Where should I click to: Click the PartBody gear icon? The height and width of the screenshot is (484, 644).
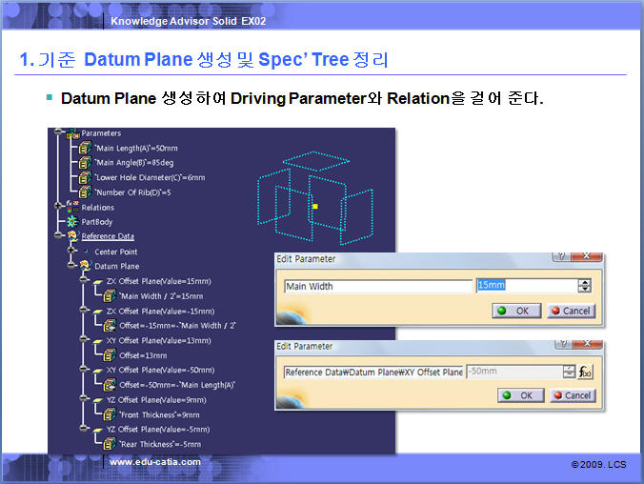(71, 222)
